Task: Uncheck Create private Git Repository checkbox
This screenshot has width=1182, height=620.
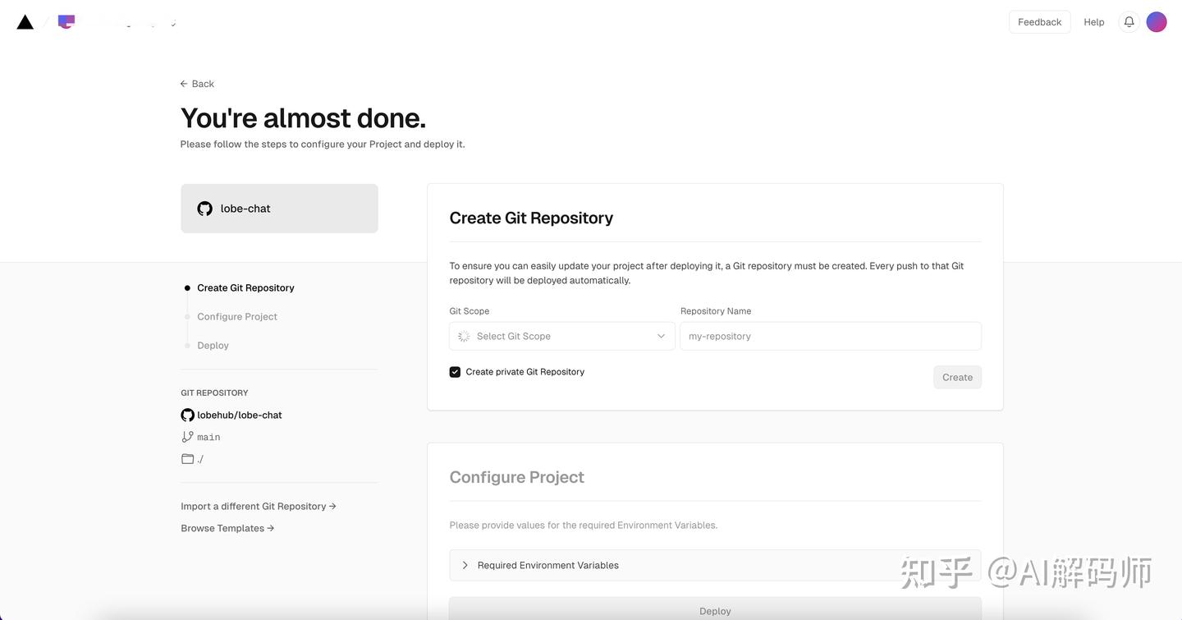Action: point(455,372)
